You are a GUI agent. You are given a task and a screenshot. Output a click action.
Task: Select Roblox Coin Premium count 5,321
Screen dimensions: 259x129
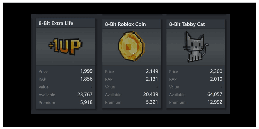[x=152, y=102]
